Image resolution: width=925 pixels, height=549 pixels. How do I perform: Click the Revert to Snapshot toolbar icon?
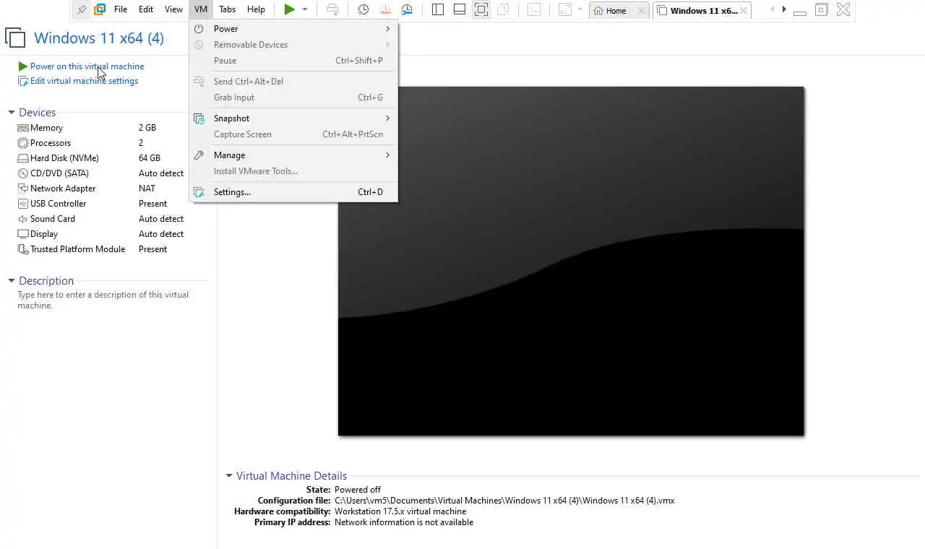point(385,9)
